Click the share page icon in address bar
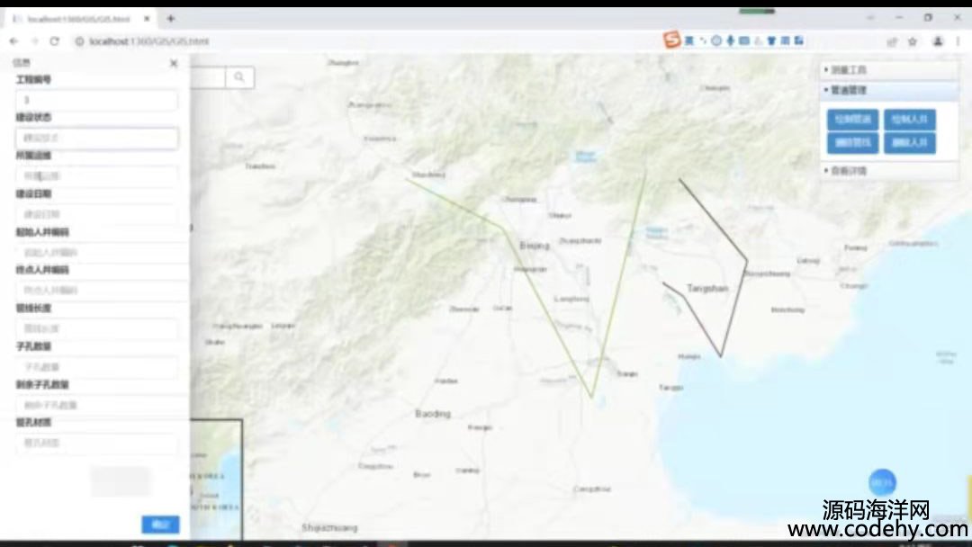Image resolution: width=972 pixels, height=547 pixels. pyautogui.click(x=892, y=41)
